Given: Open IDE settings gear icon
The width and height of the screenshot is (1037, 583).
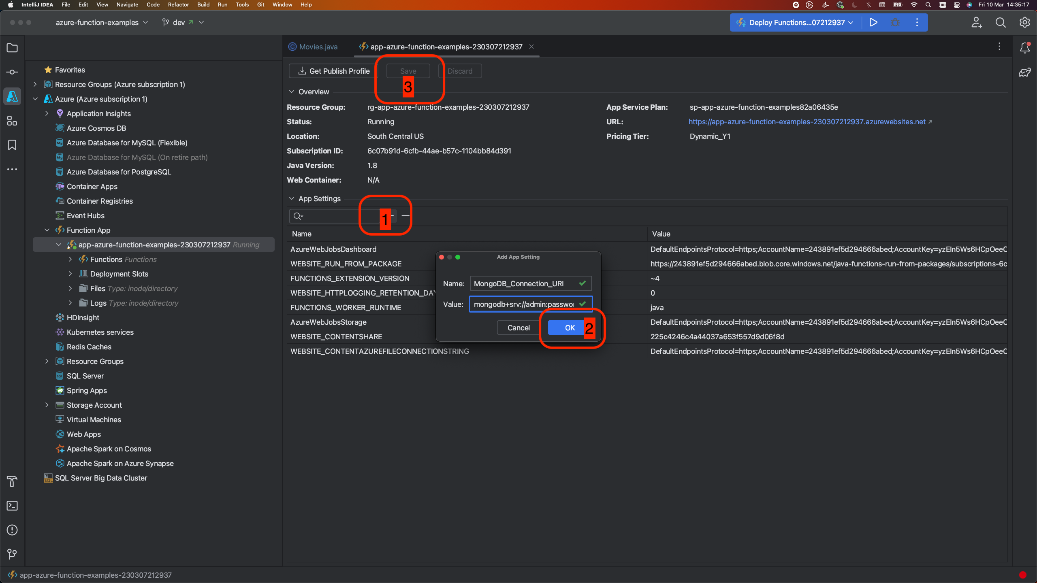Looking at the screenshot, I should point(1024,23).
